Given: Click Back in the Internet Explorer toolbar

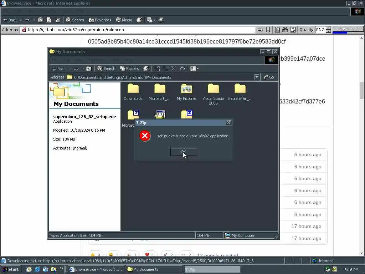Looking at the screenshot, I should point(10,20).
